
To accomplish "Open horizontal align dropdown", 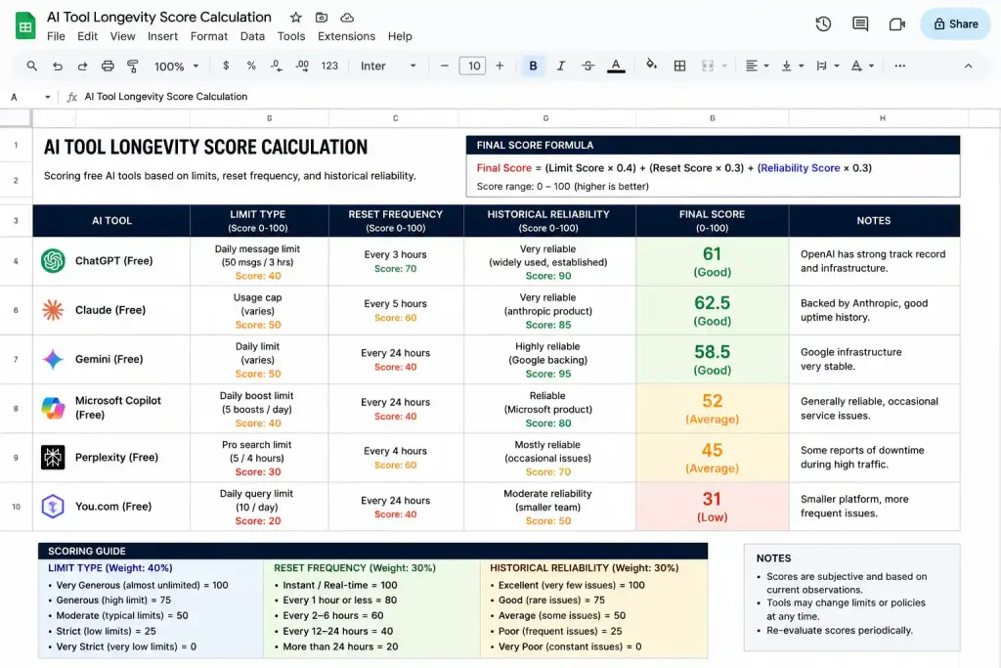I will click(757, 66).
